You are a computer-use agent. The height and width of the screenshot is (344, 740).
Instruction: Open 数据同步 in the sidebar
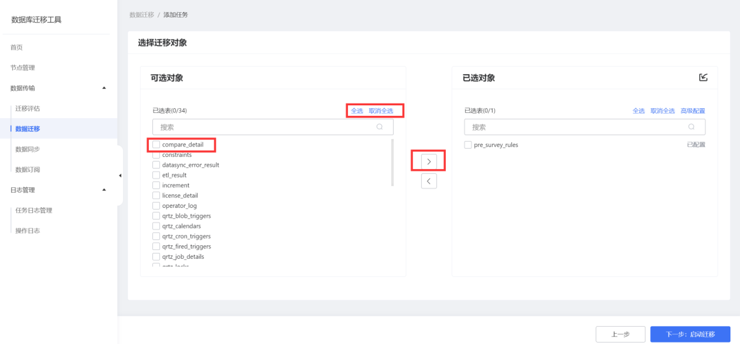tap(28, 149)
